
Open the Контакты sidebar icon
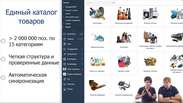point(65,34)
